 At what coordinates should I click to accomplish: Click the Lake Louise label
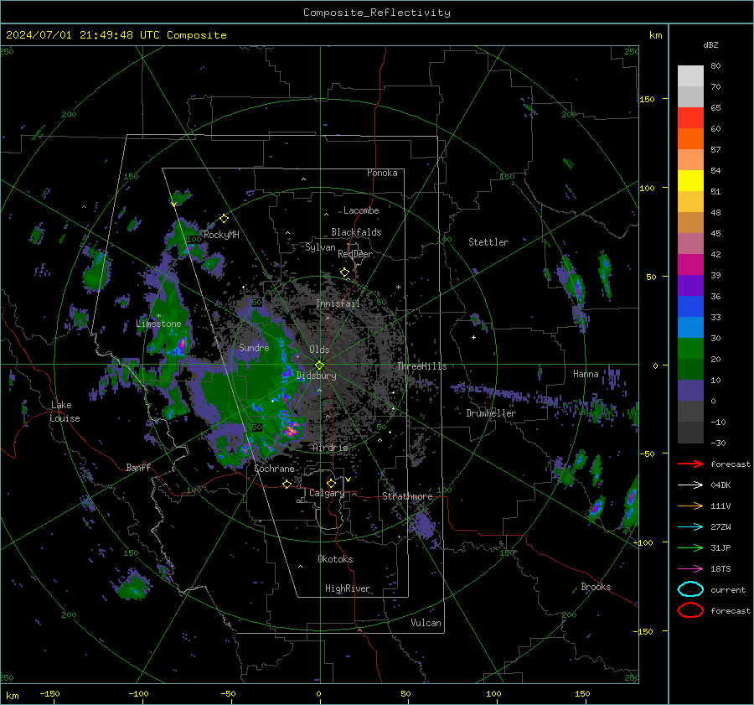pos(65,412)
